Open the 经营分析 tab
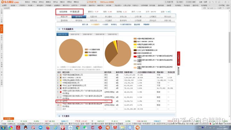The height and width of the screenshot is (130, 231). pos(94,17)
